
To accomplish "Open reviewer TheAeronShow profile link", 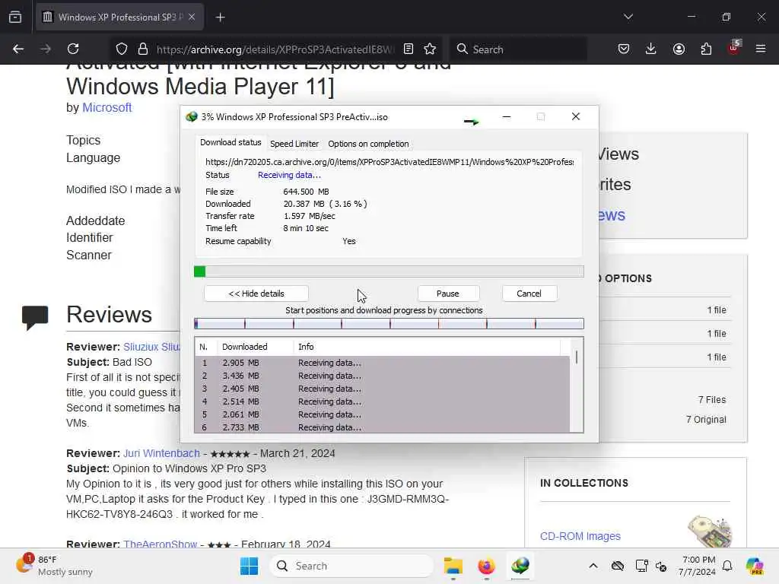I will pos(161,544).
